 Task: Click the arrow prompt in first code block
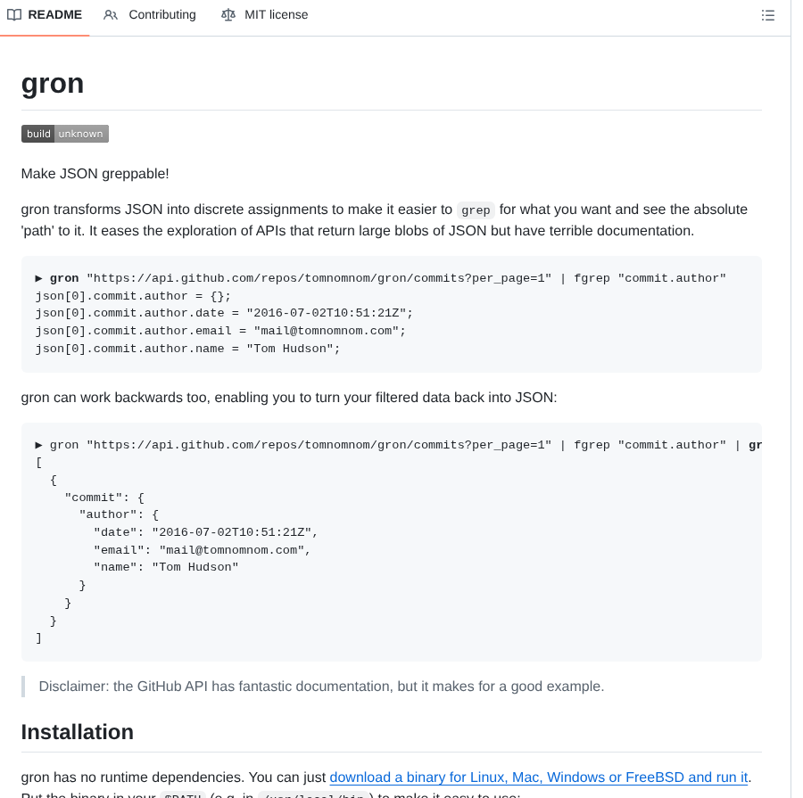coord(39,278)
